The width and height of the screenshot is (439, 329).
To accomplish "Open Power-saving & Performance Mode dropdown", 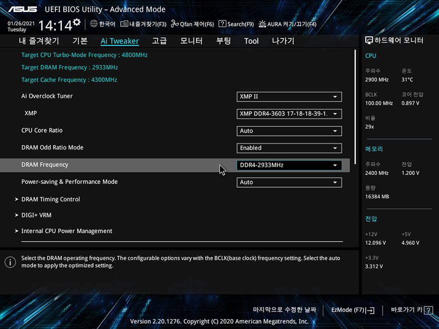I will tap(289, 182).
